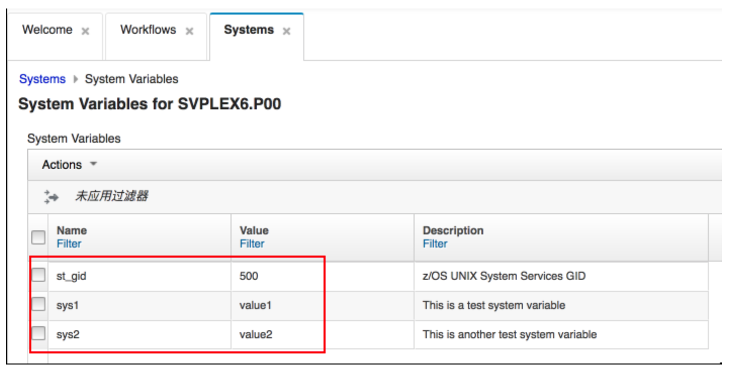Close the Welcome tab
Viewport: 732px width, 370px height.
[86, 30]
